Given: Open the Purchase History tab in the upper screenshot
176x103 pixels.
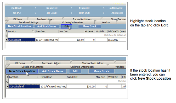Looking at the screenshot, I should coord(45,19).
